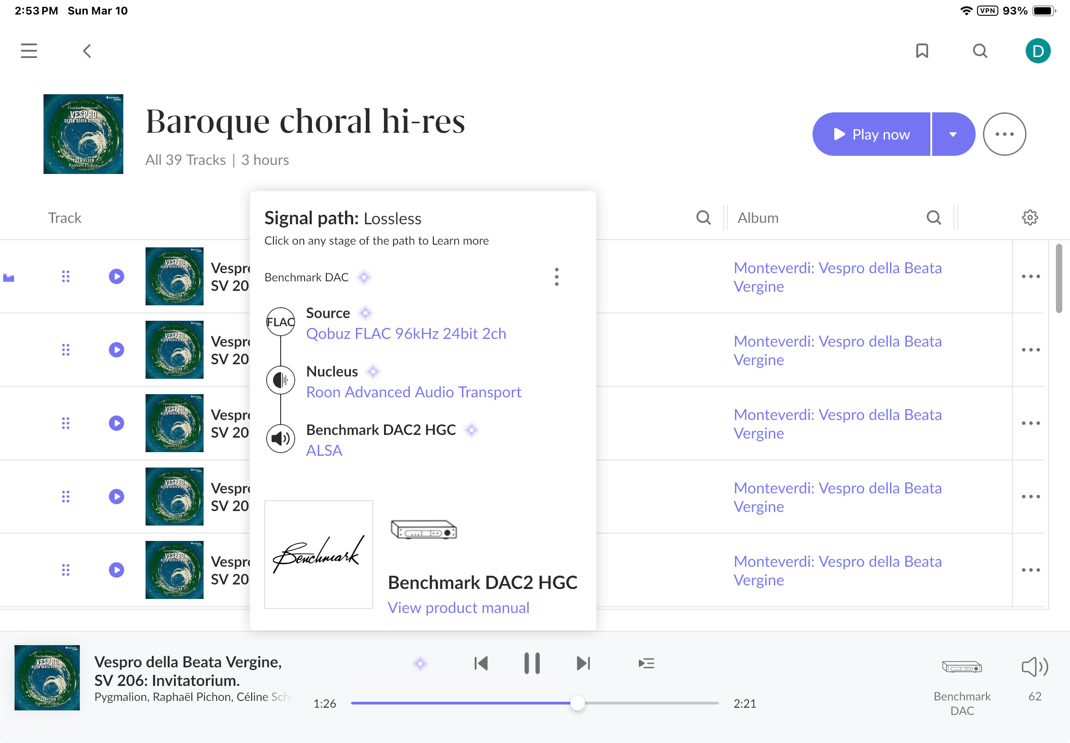This screenshot has width=1070, height=743.
Task: Open the signal path three-dot menu
Action: [556, 277]
